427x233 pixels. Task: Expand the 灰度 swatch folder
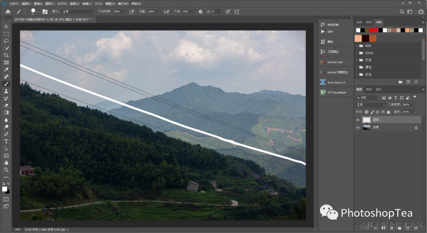pos(357,60)
